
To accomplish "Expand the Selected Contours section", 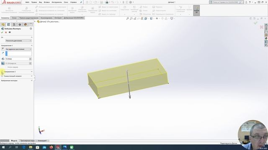I will point(32,80).
